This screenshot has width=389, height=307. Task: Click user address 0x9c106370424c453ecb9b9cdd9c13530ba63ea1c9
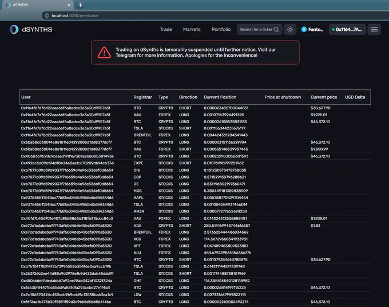pyautogui.click(x=68, y=295)
